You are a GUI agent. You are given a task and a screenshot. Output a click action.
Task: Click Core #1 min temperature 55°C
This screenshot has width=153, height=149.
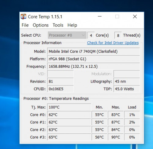coord(99,122)
